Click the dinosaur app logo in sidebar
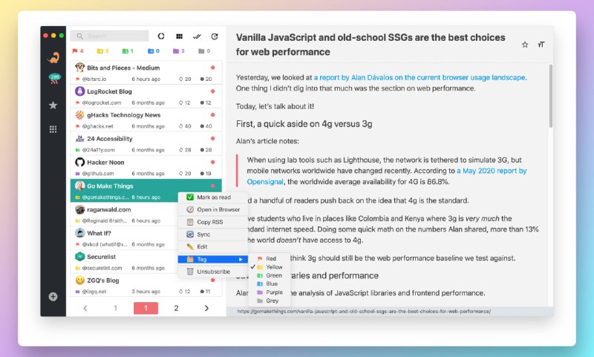Screen dimensions: 594x357 tap(53, 57)
